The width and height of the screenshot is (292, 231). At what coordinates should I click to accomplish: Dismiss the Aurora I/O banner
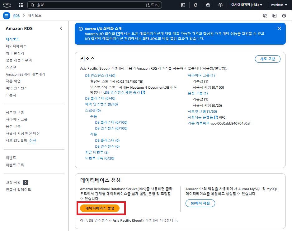coord(279,28)
